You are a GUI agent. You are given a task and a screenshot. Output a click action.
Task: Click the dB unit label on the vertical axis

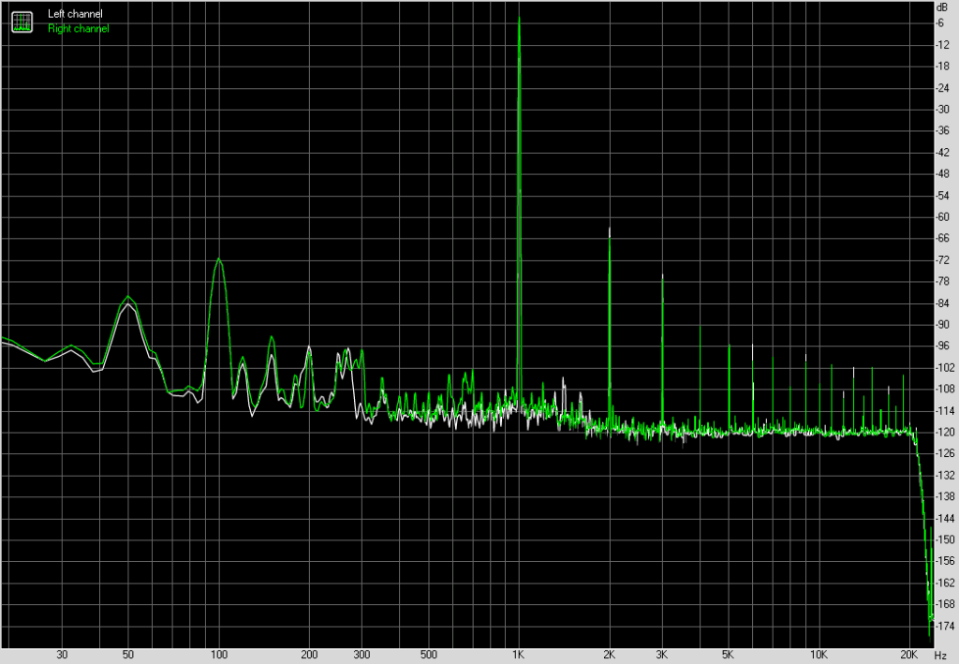[941, 7]
